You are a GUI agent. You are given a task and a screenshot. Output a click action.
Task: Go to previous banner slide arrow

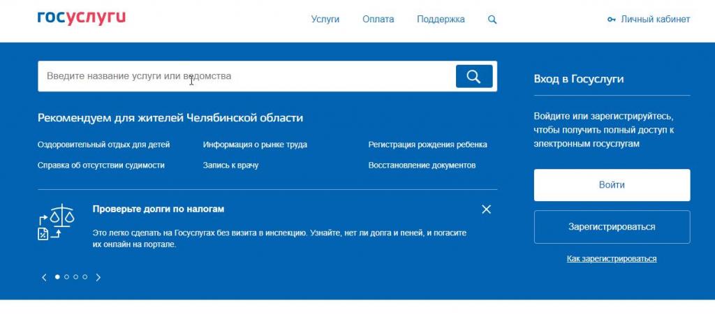click(x=44, y=277)
